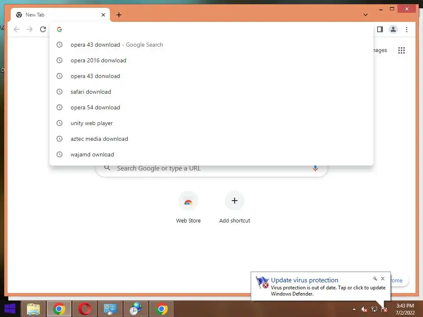
Task: Choose suggestion 'opera 2016 donwload'
Action: pos(211,60)
